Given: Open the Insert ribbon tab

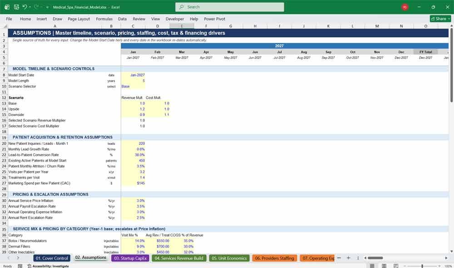Looking at the screenshot, I should 42,19.
